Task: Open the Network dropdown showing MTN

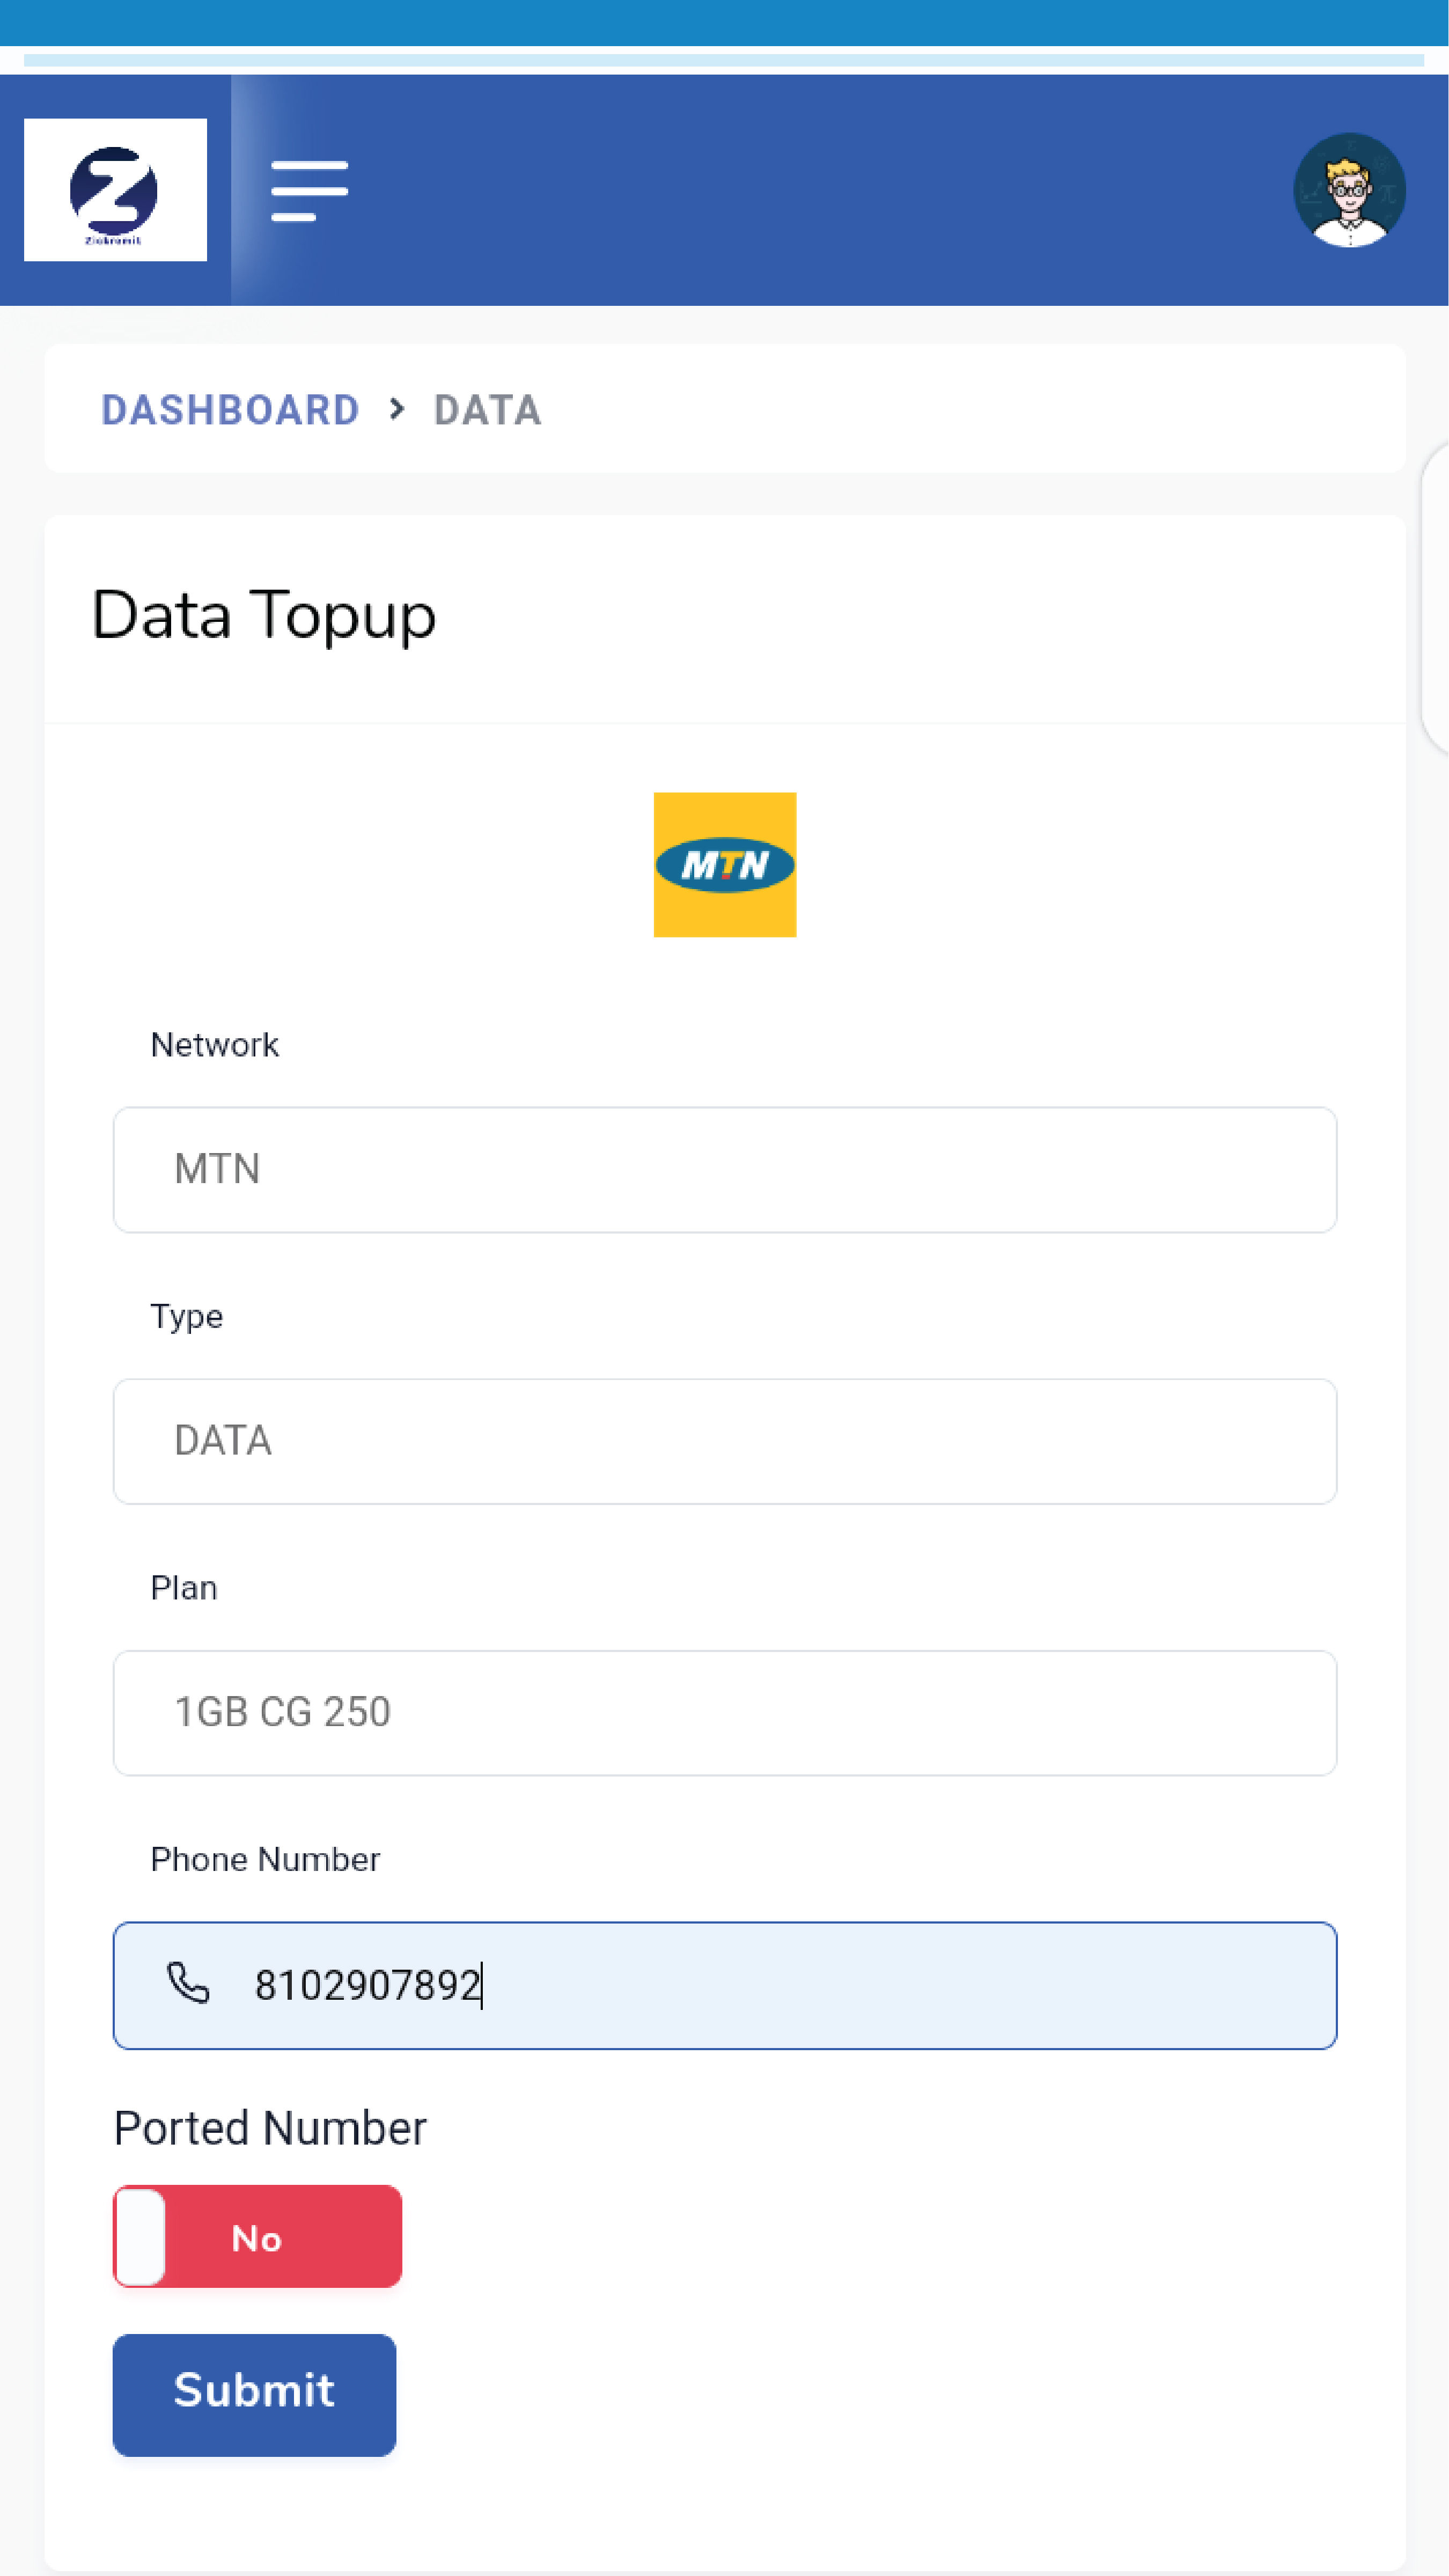Action: (724, 1169)
